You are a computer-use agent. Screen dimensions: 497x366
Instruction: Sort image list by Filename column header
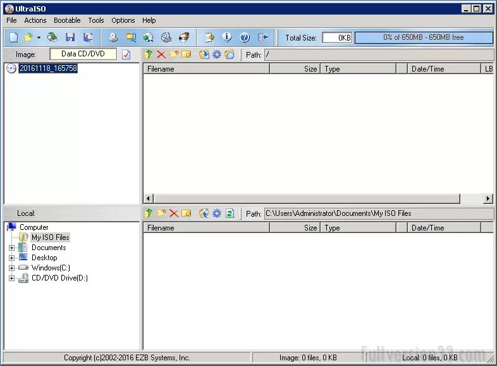click(206, 69)
